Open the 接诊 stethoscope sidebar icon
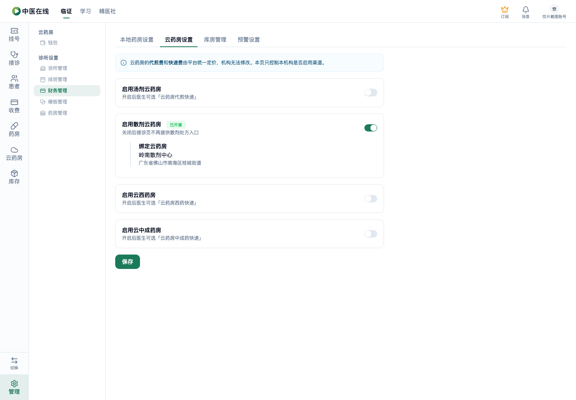Viewport: 576px width, 400px height. click(14, 54)
